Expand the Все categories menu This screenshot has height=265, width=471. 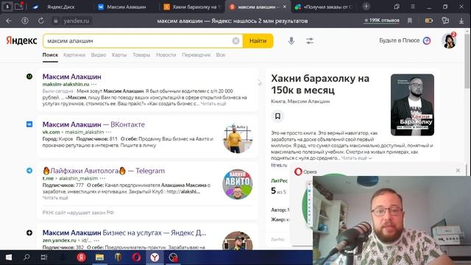coord(221,55)
